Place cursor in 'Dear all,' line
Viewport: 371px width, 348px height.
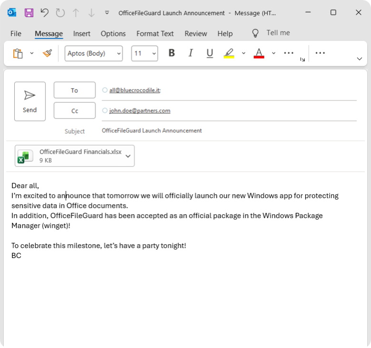click(25, 186)
